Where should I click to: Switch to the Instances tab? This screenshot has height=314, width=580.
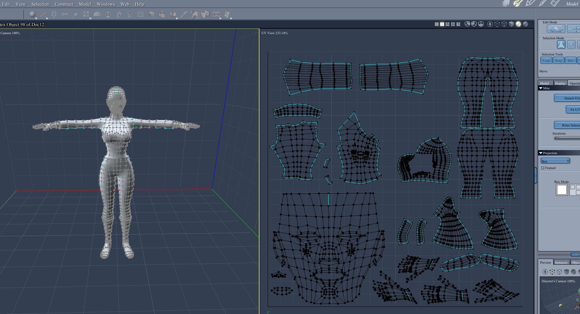pos(561,262)
